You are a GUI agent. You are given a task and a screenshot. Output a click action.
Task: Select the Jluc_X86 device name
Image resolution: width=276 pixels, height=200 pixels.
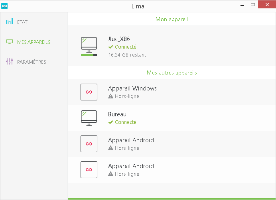[119, 39]
